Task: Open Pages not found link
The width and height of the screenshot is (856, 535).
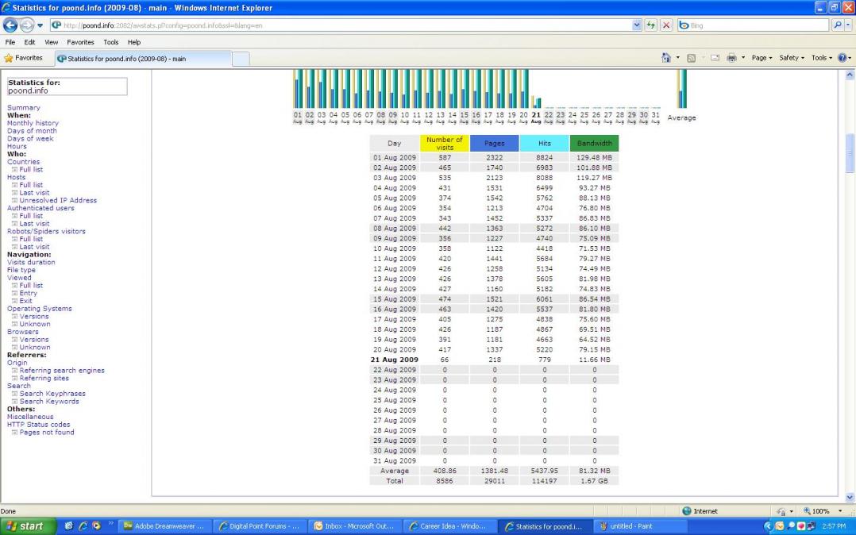Action: pos(47,432)
